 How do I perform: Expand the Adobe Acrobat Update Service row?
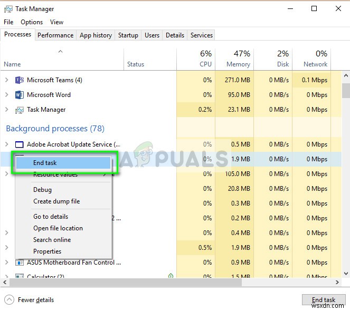pos(7,144)
